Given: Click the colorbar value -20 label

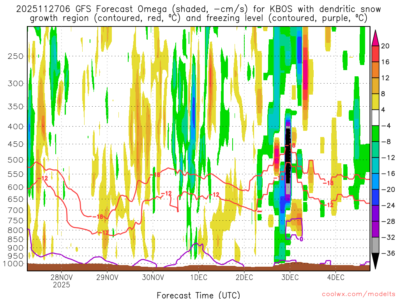Looking at the screenshot, I should [x=388, y=190].
